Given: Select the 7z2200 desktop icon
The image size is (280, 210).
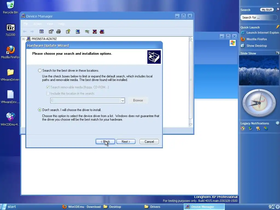Looking at the screenshot, I should pyautogui.click(x=10, y=30).
